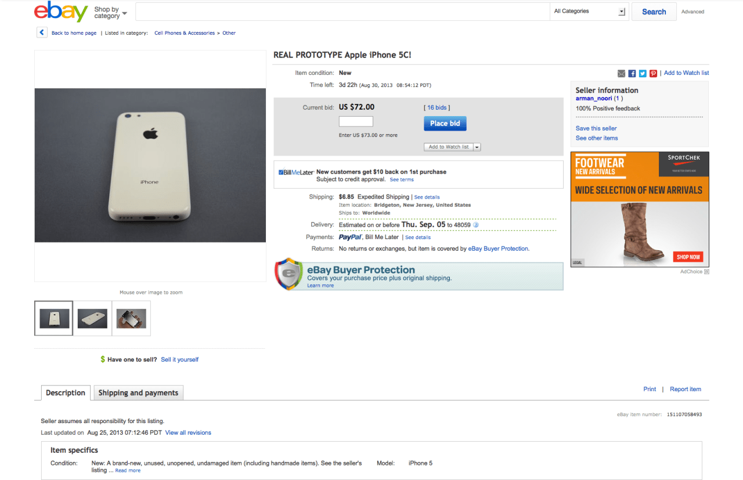This screenshot has height=480, width=743.
Task: Open the All Categories dropdown
Action: tap(589, 12)
